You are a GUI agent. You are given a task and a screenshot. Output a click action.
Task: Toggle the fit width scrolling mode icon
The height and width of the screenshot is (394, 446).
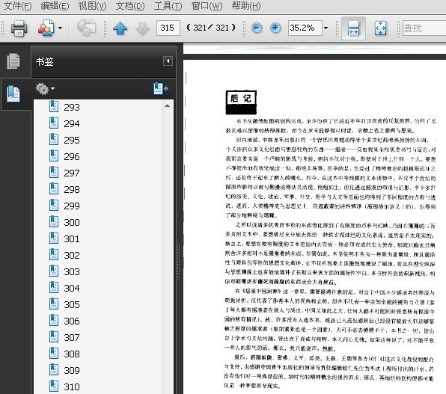click(x=353, y=28)
